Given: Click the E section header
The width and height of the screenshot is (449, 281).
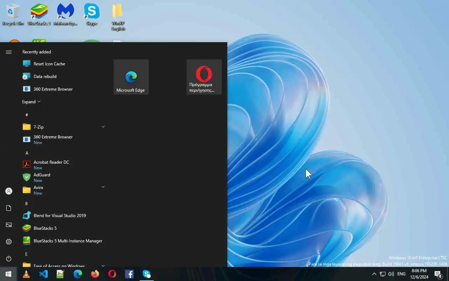Looking at the screenshot, I should (x=27, y=254).
